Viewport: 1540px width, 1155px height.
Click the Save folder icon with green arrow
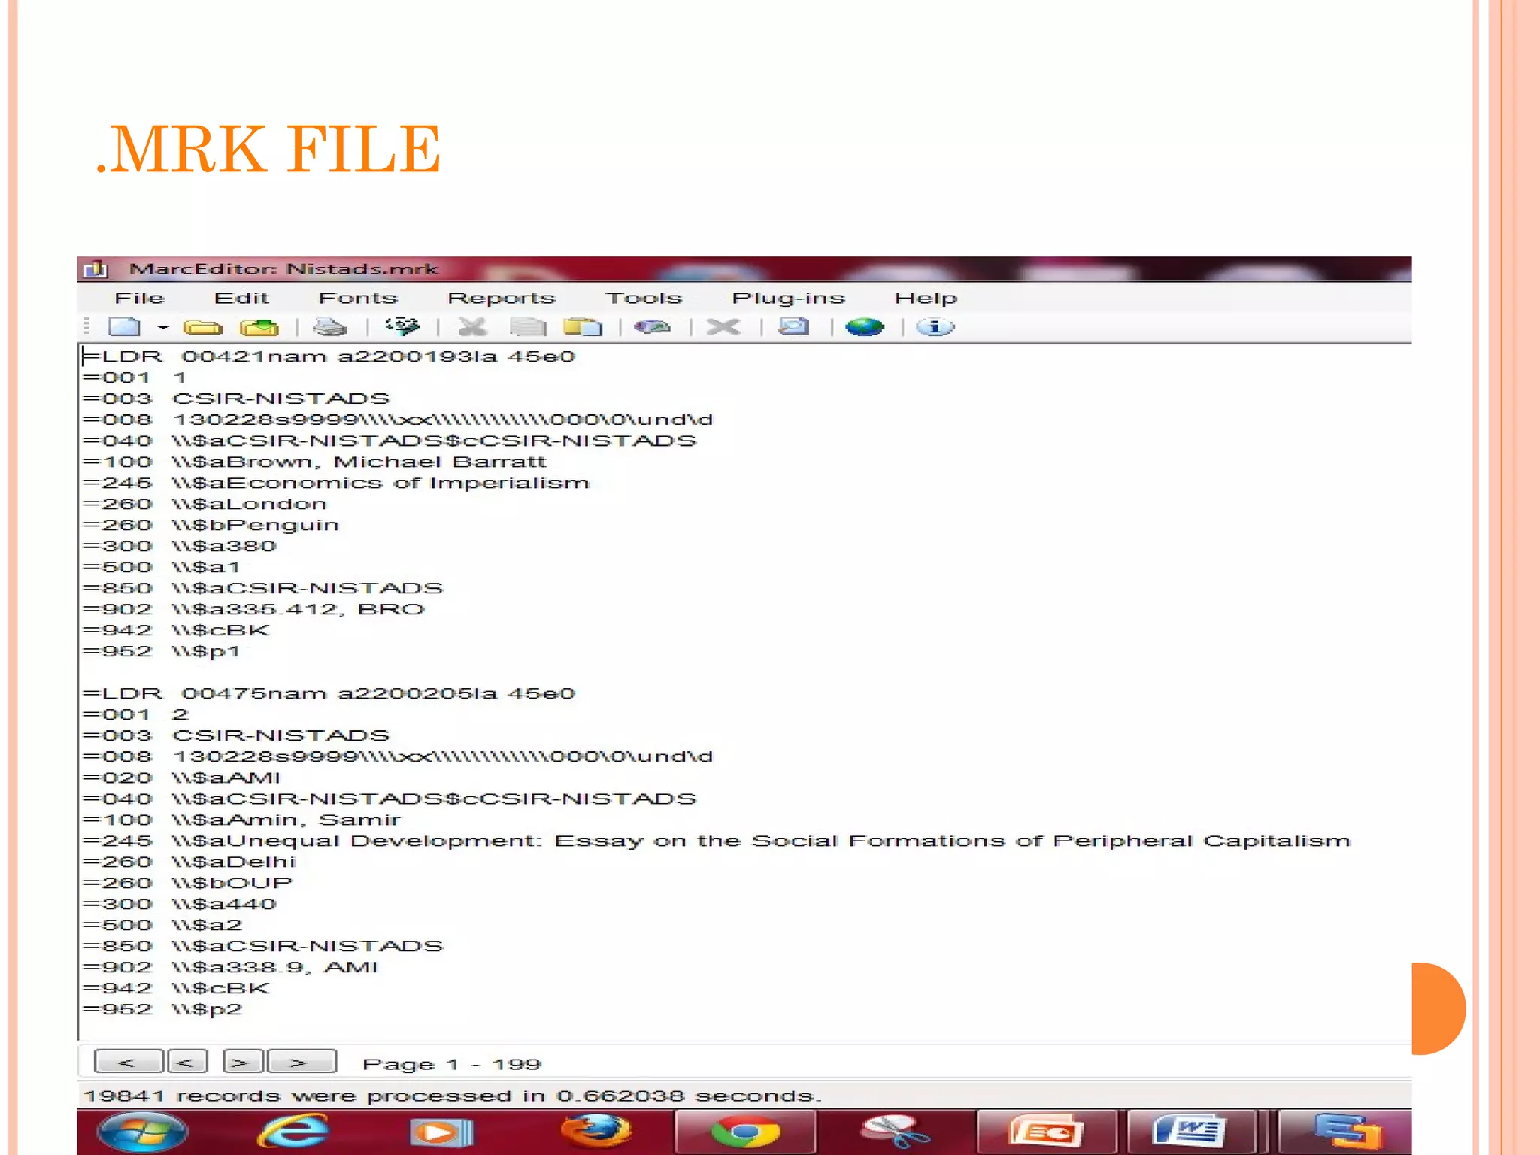259,327
